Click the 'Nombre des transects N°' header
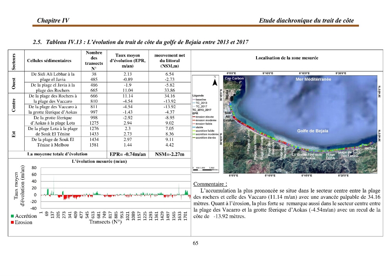This screenshot has height=276, width=391. (94, 61)
